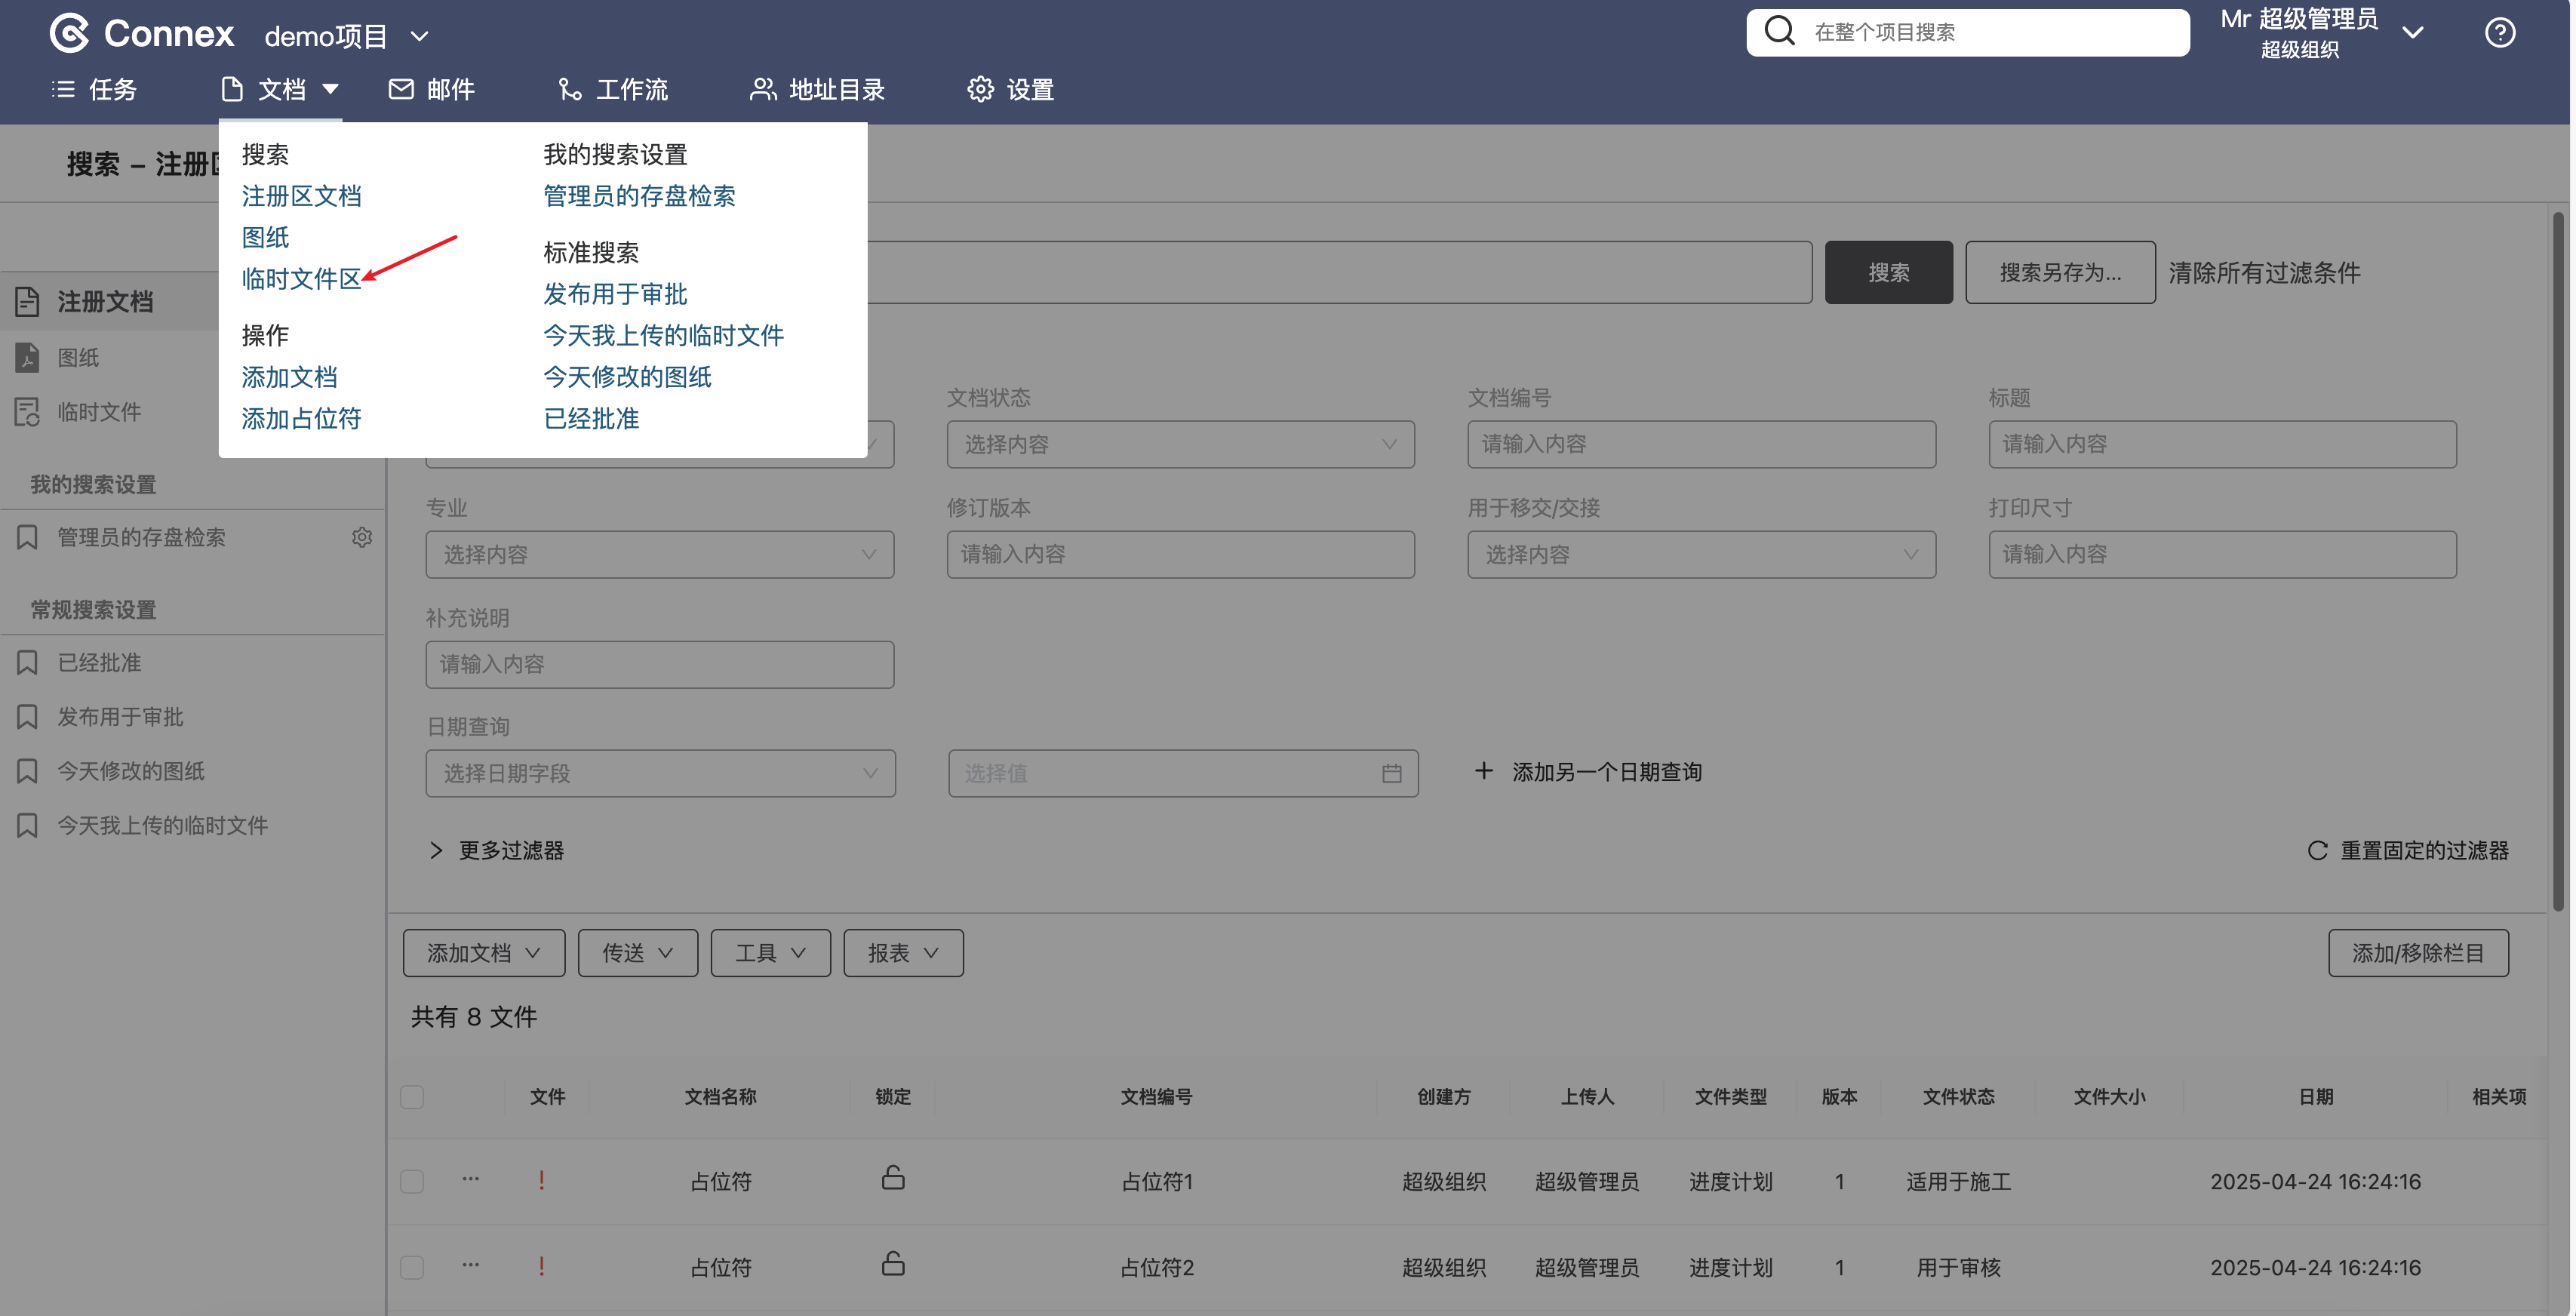The image size is (2576, 1316).
Task: Click the Connex logo icon
Action: pos(69,33)
